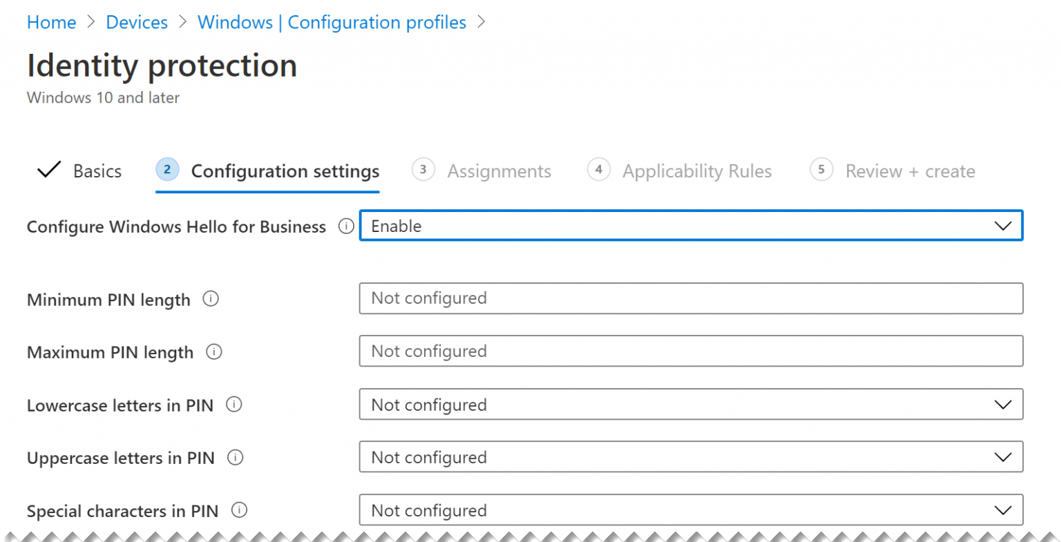
Task: Click the step 3 circle on Assignments
Action: pos(423,170)
